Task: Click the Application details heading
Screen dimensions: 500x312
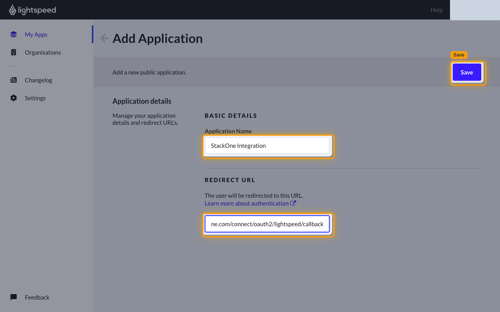Action: (x=142, y=101)
